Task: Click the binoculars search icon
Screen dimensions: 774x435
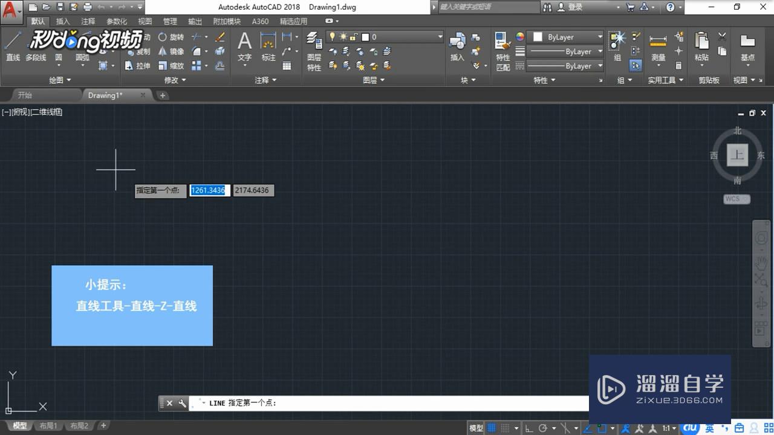Action: [548, 7]
